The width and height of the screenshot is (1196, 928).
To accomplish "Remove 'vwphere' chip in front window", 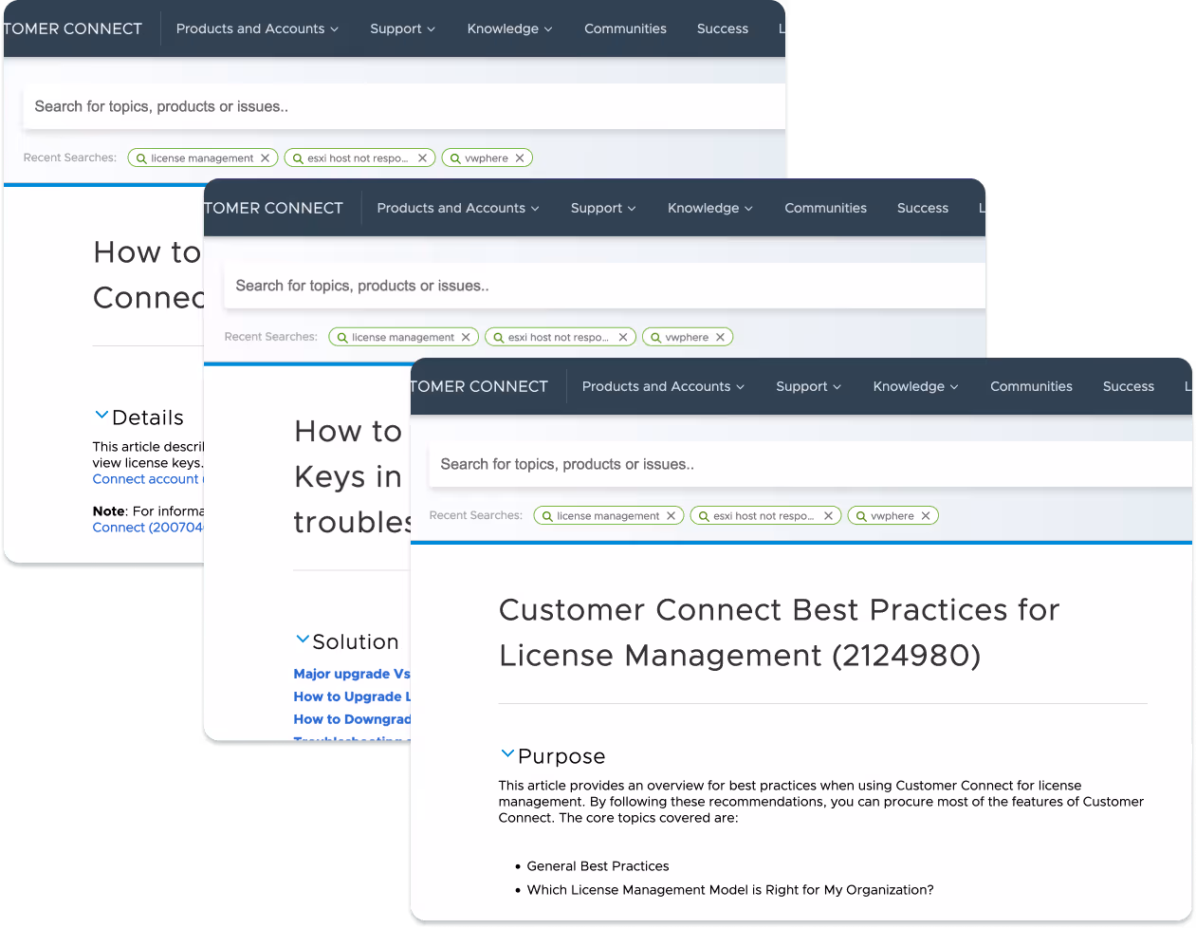I will (926, 516).
